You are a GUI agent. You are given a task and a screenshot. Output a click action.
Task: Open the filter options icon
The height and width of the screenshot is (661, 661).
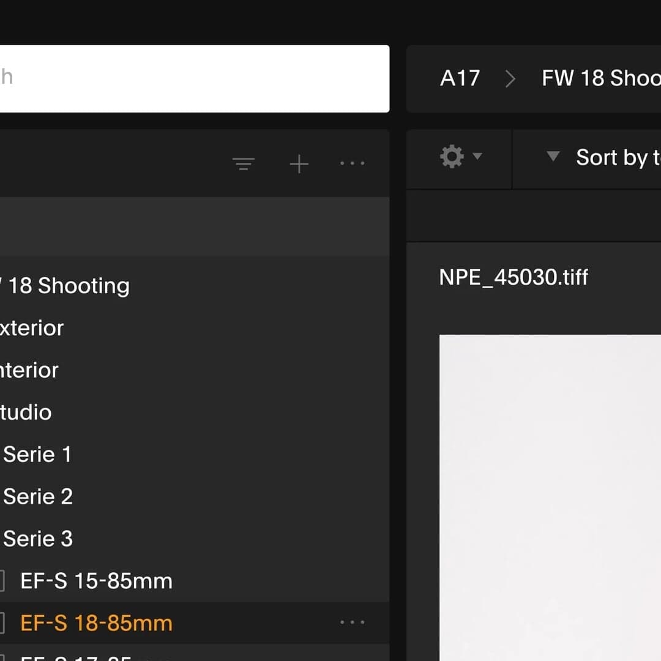click(x=244, y=163)
